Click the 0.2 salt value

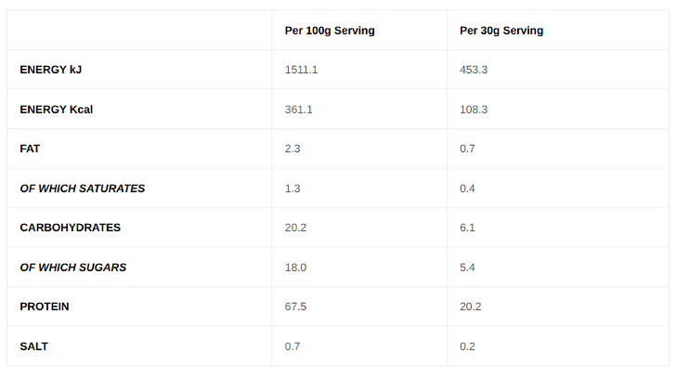pos(467,346)
